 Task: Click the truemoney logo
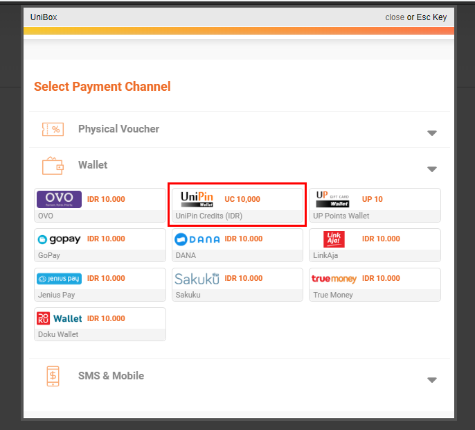point(334,279)
